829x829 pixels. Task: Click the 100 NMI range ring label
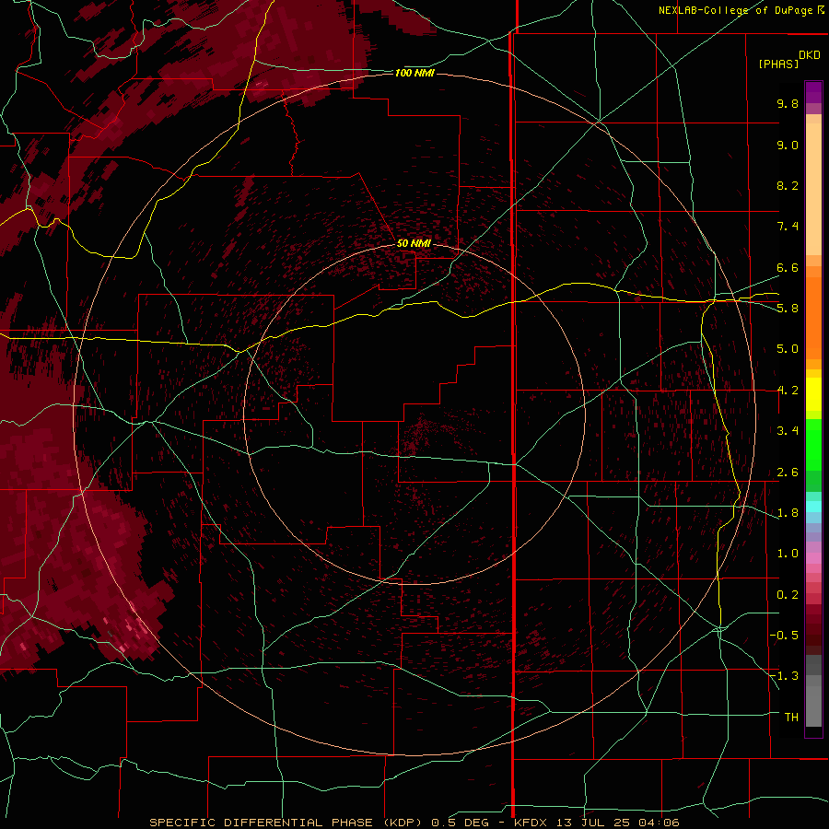[x=414, y=73]
